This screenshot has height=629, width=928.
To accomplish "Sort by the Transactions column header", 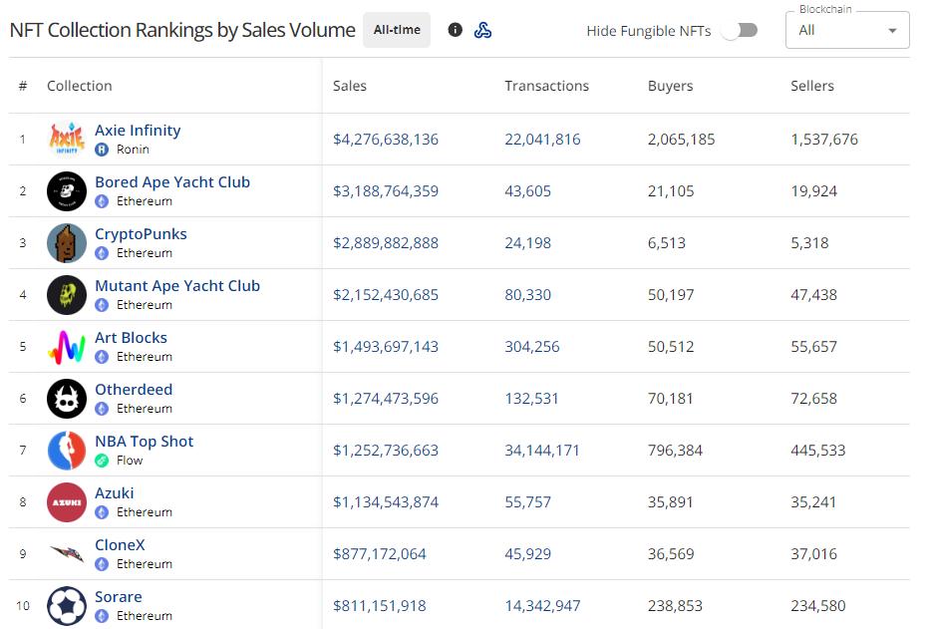I will pyautogui.click(x=546, y=86).
